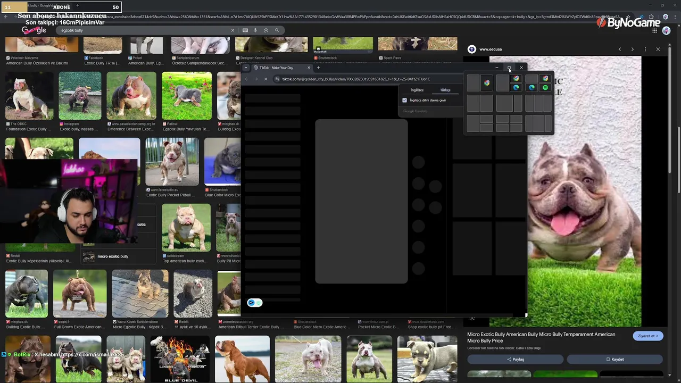Click the Paylaş share button
Viewport: 681px width, 383px height.
516,359
